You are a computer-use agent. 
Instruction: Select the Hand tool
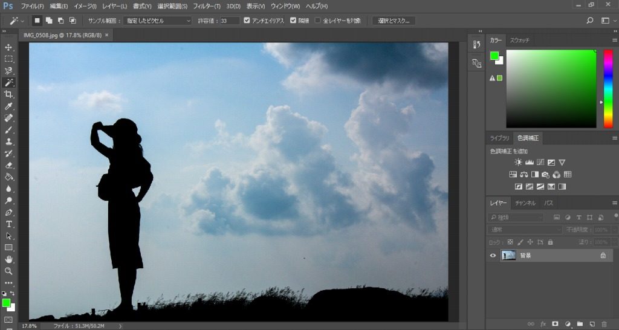9,259
